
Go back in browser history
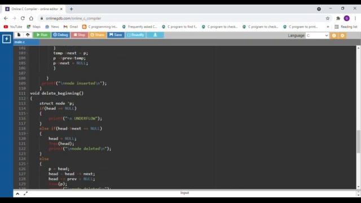tap(6, 18)
